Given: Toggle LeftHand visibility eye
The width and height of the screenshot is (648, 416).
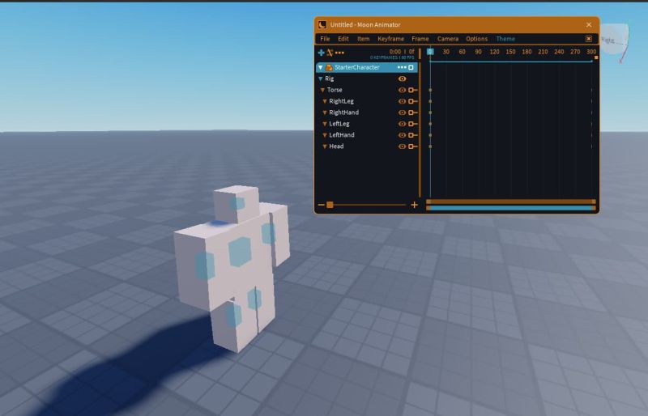Looking at the screenshot, I should coord(402,135).
